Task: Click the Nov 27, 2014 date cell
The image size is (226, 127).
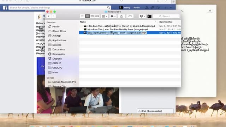Action: click(170, 29)
